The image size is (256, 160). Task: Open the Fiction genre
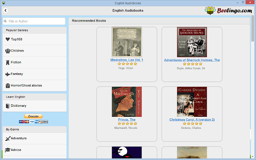[35, 62]
